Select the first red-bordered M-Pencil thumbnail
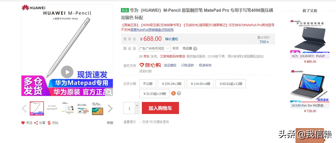 point(37,108)
